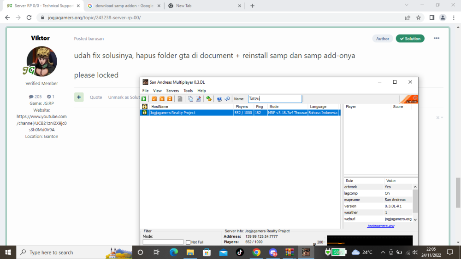
Task: Expand hidden system tray icons chevron
Action: point(383,252)
